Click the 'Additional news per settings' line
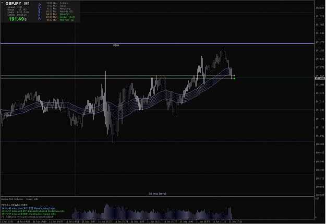 click(x=27, y=217)
